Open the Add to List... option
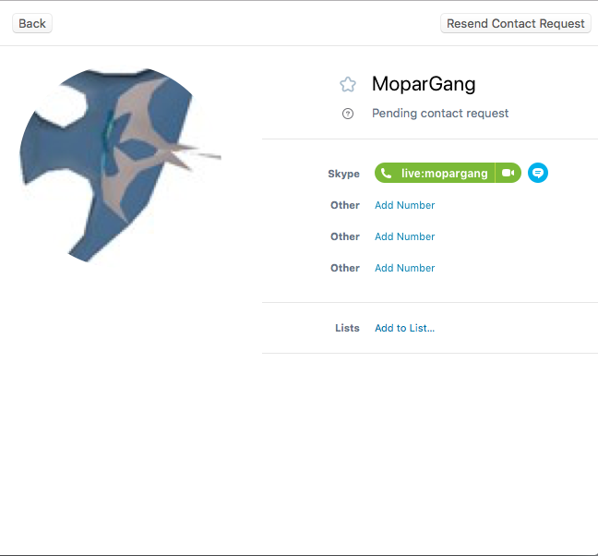 pos(404,328)
